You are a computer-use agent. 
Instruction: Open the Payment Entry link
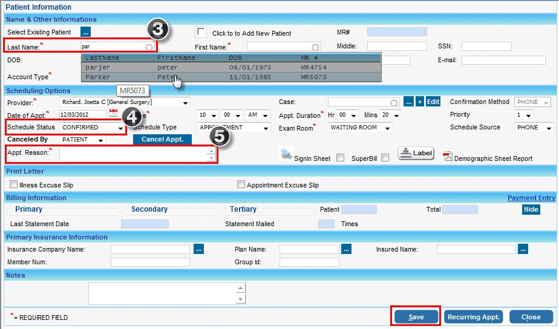coord(531,198)
